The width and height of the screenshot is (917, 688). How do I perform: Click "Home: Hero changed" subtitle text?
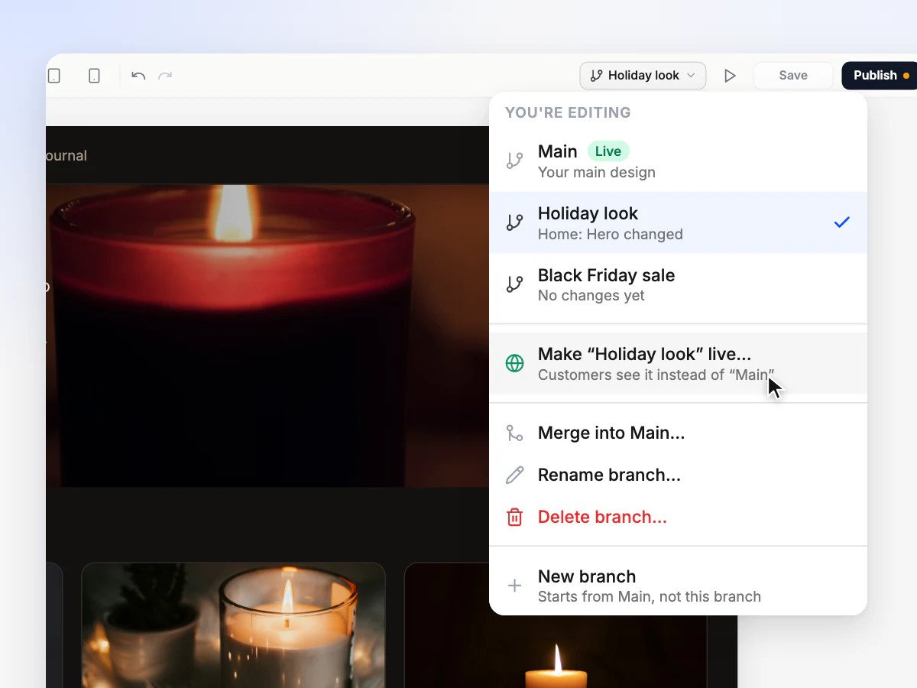[x=611, y=234]
